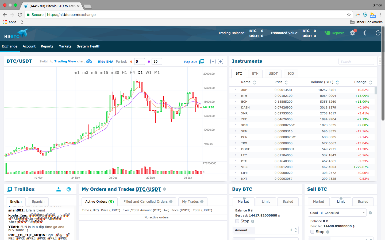Image resolution: width=385 pixels, height=240 pixels.
Task: Click help icon next to BTC/USDT heading
Action: coord(164,189)
